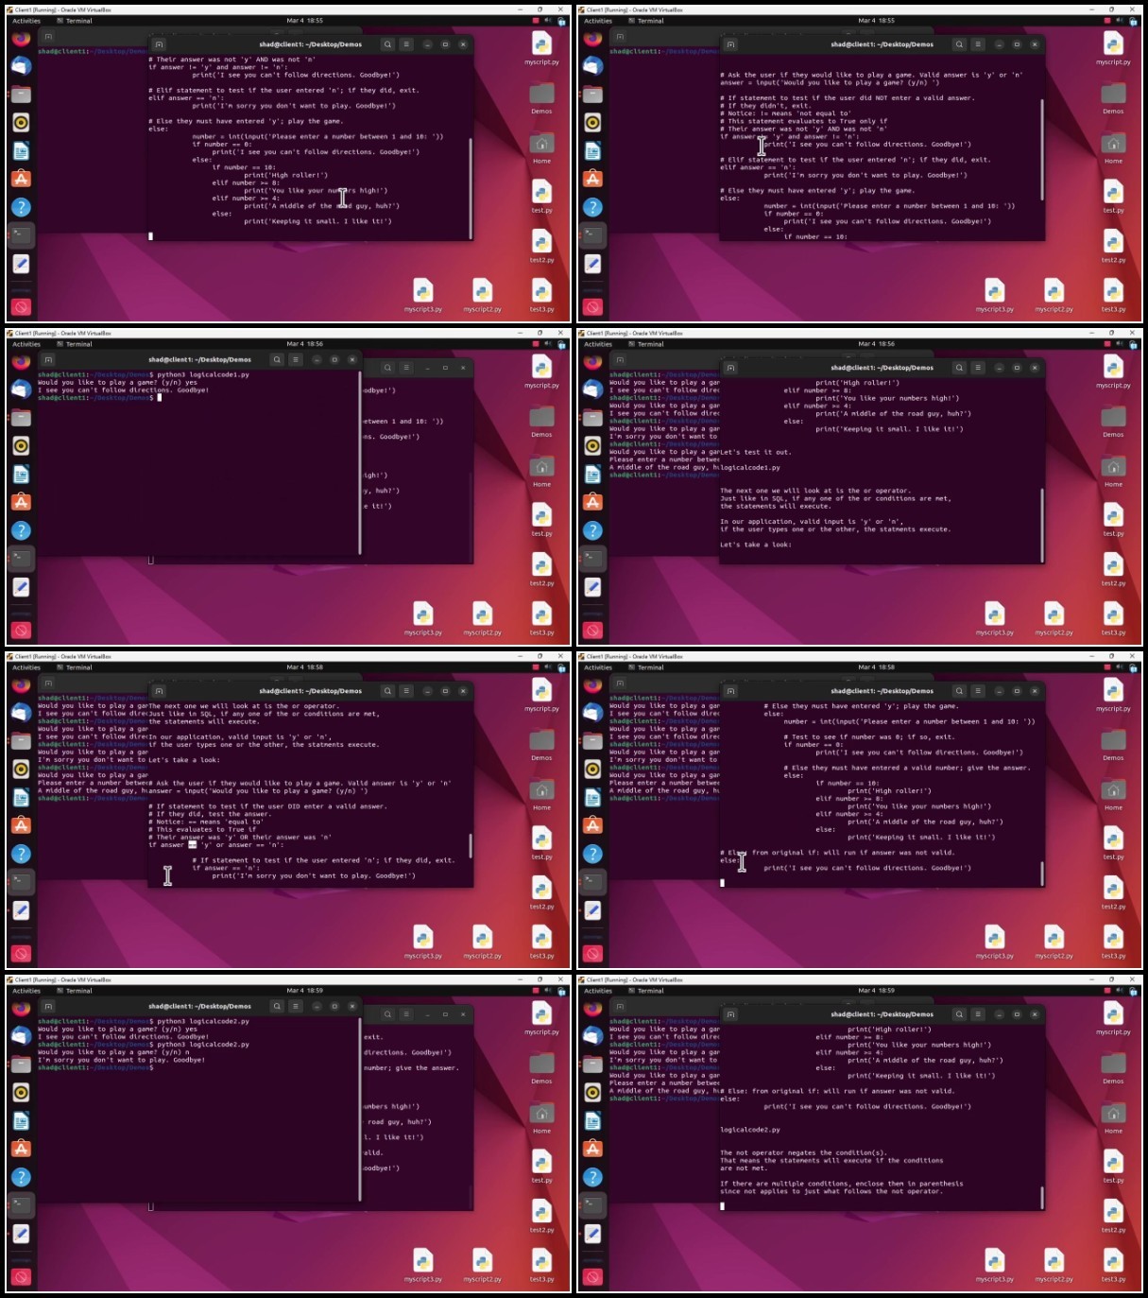Select myscript.py desktop icon in top-left screenshot
1148x1298 pixels.
tap(541, 47)
